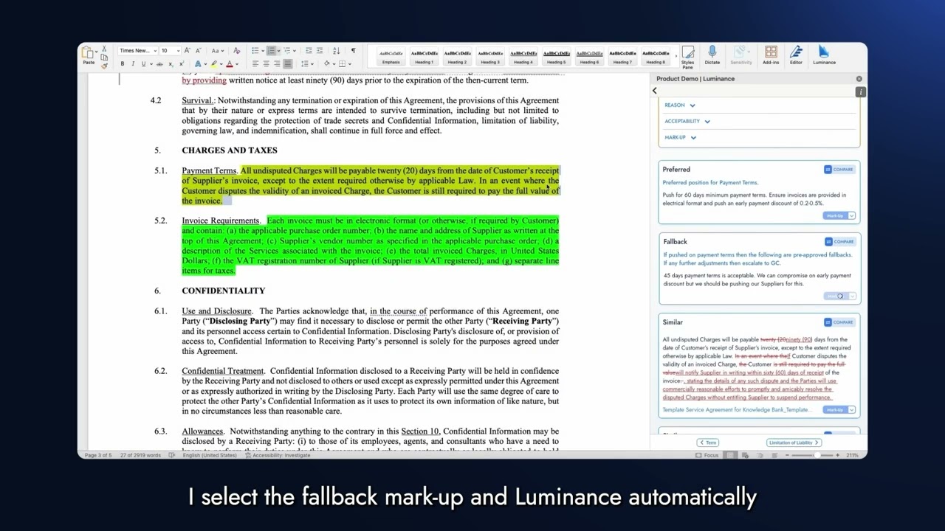Click Mark-Up button on the Similar card
945x531 pixels.
835,410
